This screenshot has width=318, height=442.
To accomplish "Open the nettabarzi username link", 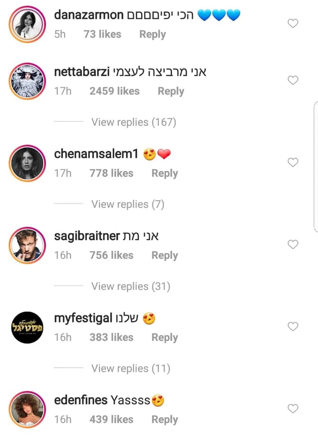I will [81, 72].
